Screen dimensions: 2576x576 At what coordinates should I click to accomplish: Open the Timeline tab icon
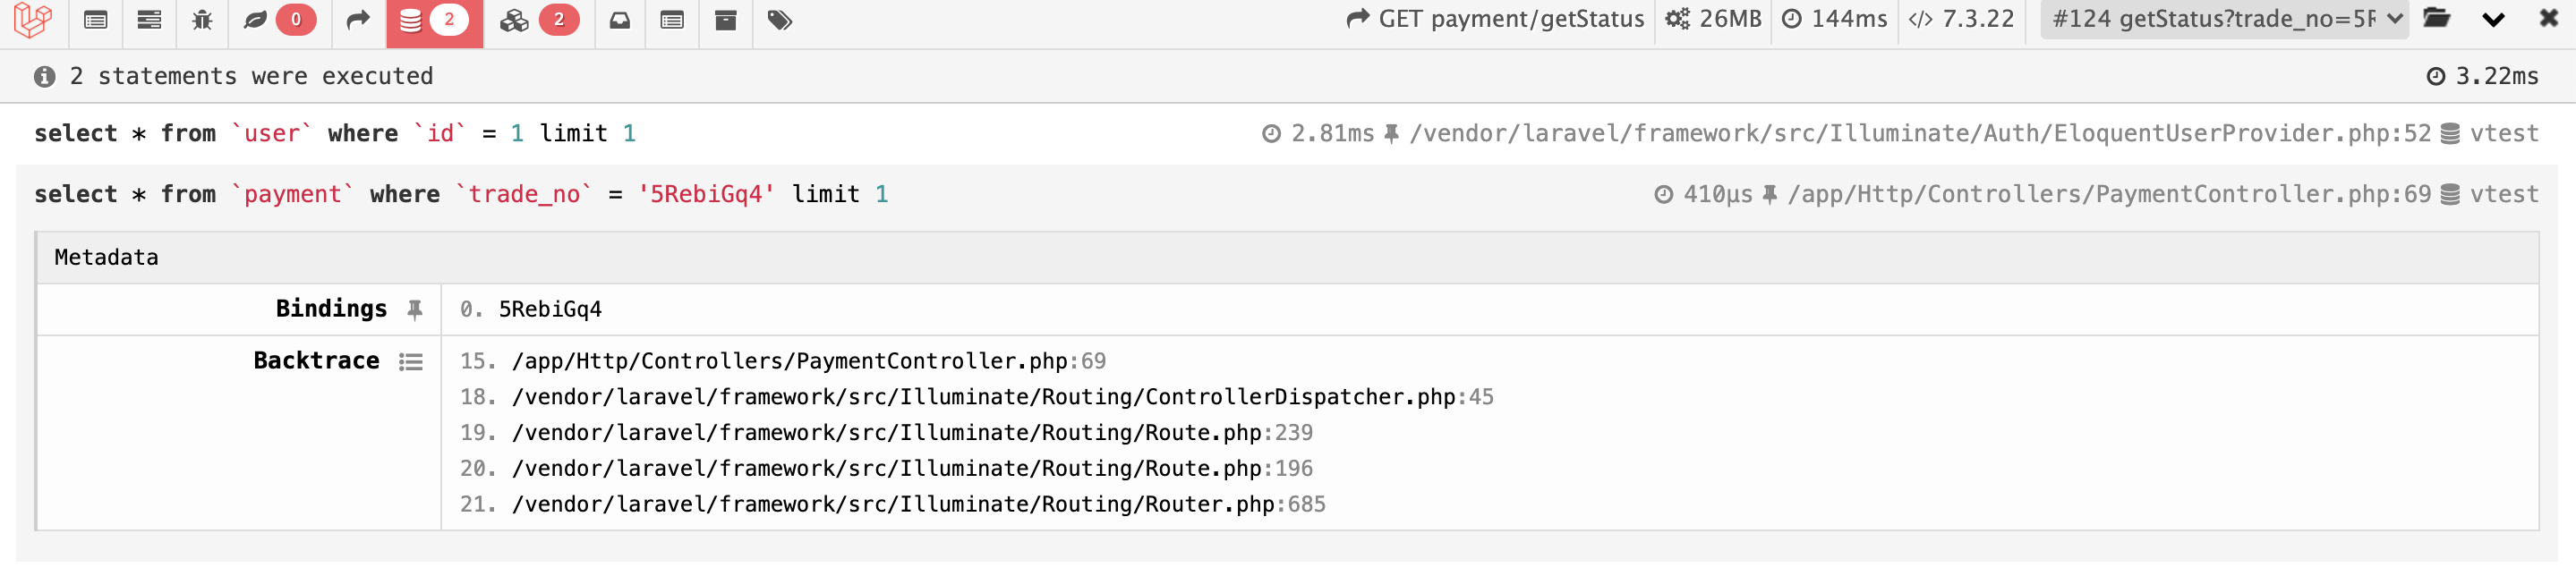[149, 20]
